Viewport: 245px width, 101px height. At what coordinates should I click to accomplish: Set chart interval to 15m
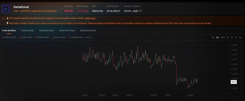223,37
